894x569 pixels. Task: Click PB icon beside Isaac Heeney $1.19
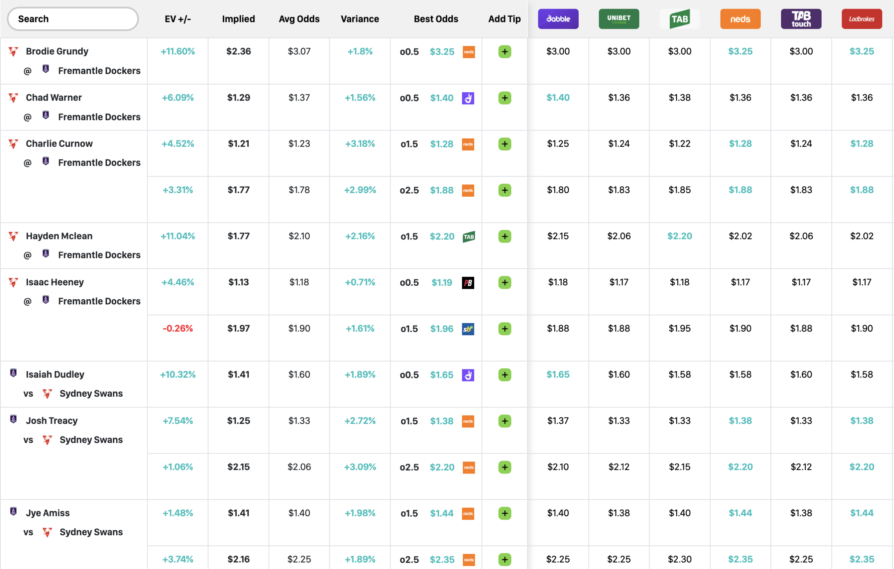[x=468, y=282]
